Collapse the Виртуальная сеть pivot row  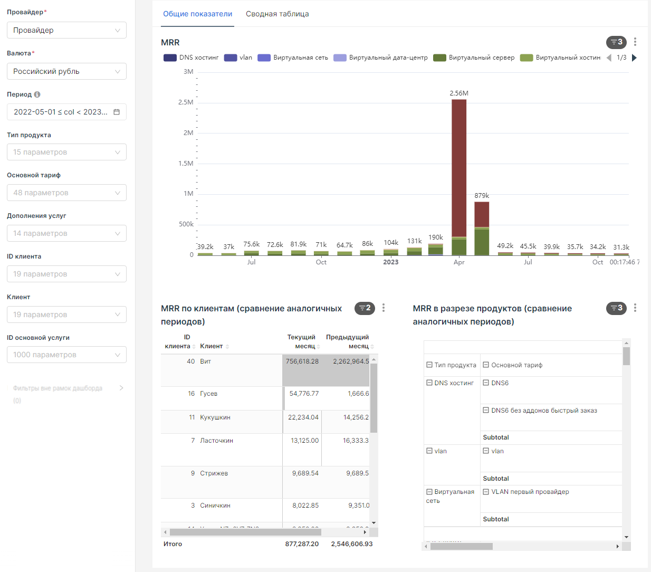coord(429,492)
